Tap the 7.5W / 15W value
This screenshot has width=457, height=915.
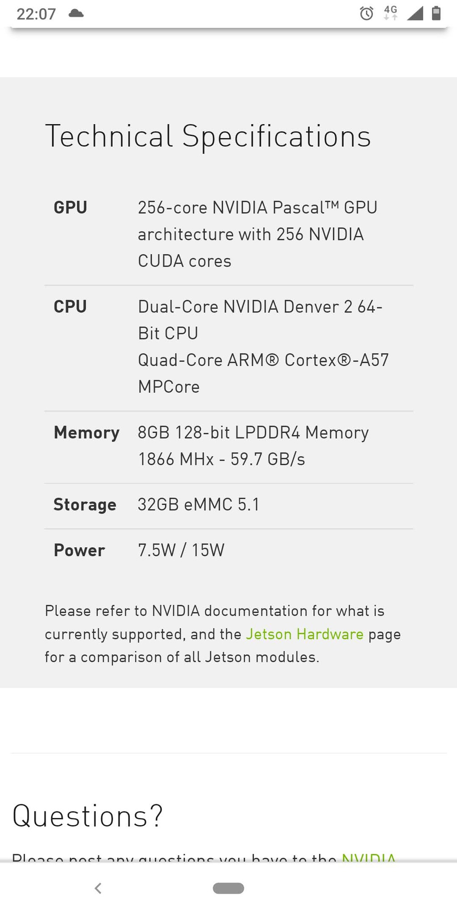181,550
